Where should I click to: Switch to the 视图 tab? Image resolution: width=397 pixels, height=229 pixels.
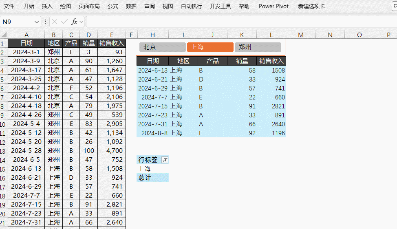168,6
